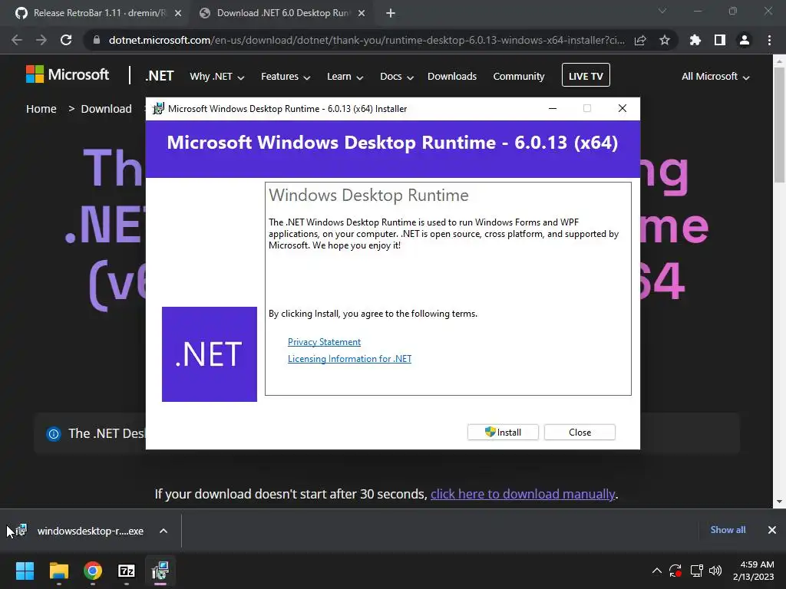The width and height of the screenshot is (786, 589).
Task: Click the Home breadcrumb
Action: click(41, 109)
